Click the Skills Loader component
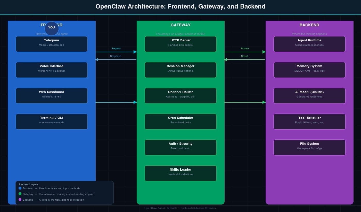The image size is (361, 212). click(x=180, y=173)
